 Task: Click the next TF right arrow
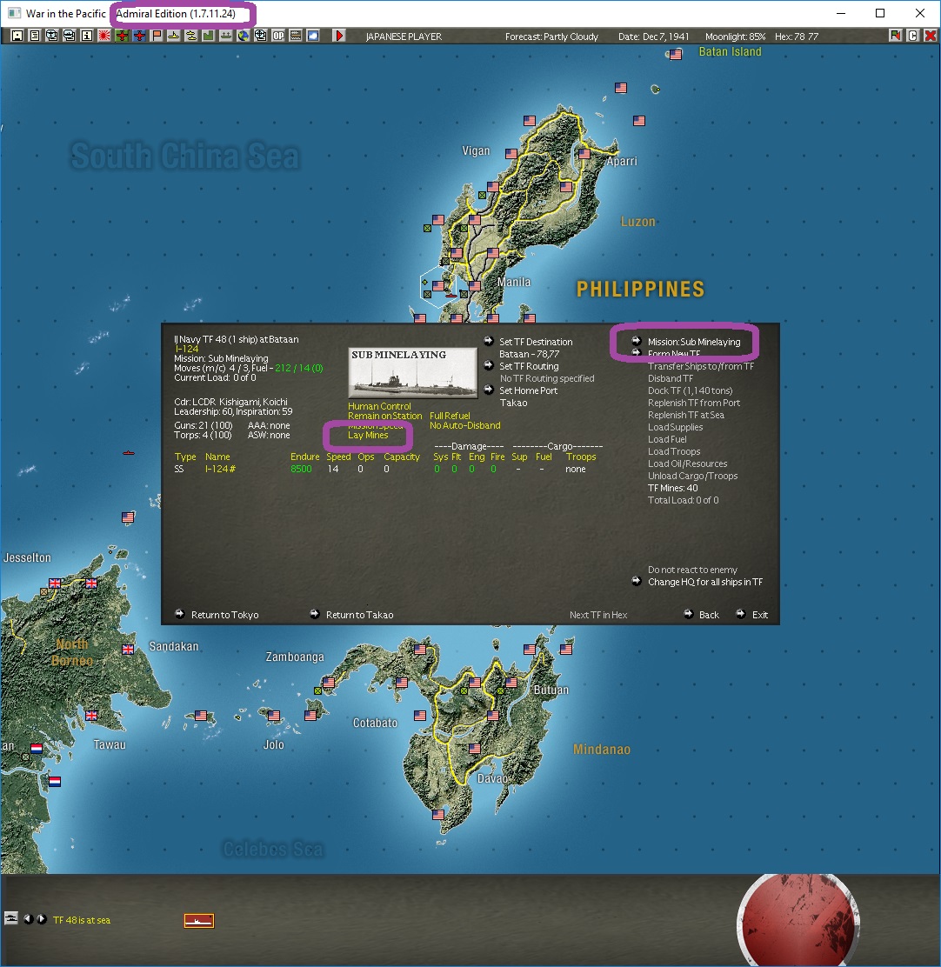(x=42, y=919)
